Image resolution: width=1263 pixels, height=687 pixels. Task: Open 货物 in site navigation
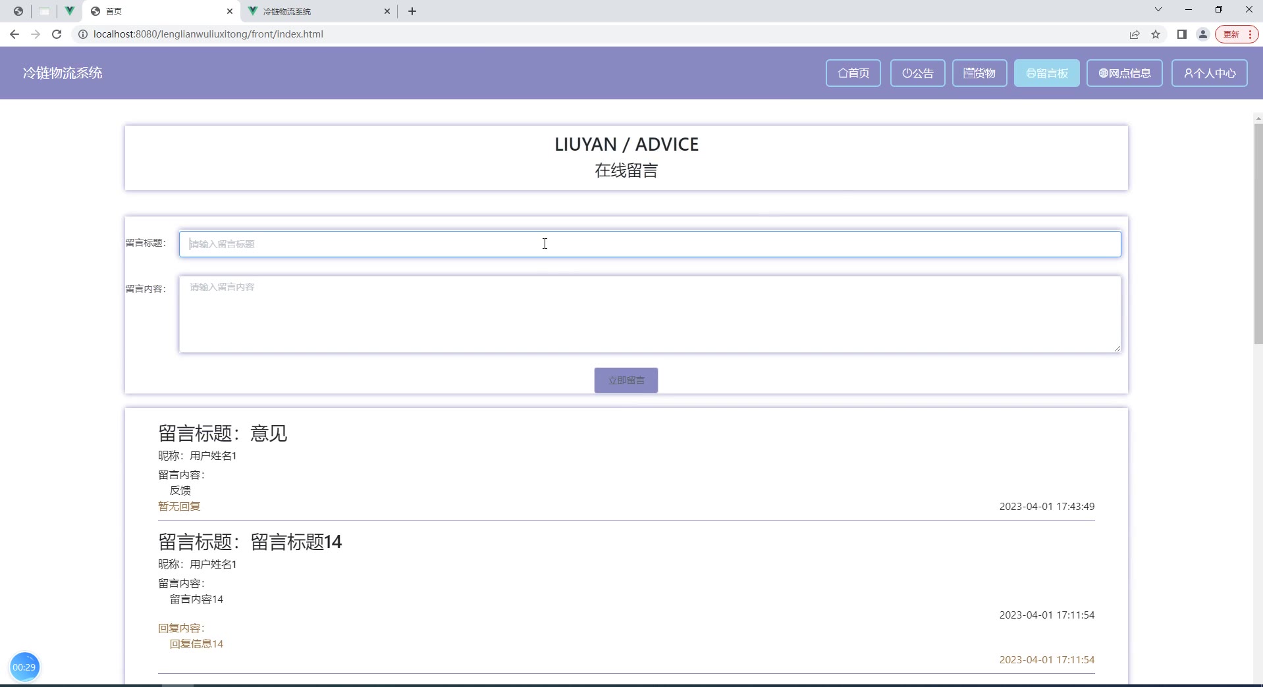point(980,73)
